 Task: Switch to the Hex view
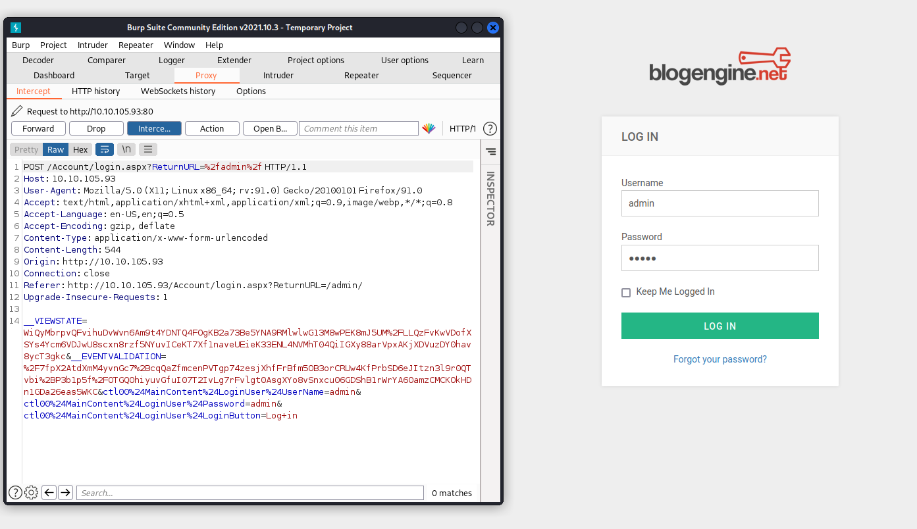point(80,149)
